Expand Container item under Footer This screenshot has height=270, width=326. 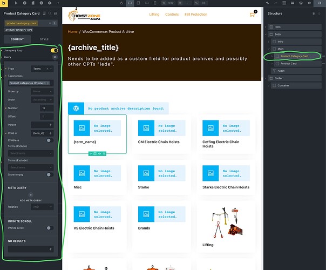point(269,85)
